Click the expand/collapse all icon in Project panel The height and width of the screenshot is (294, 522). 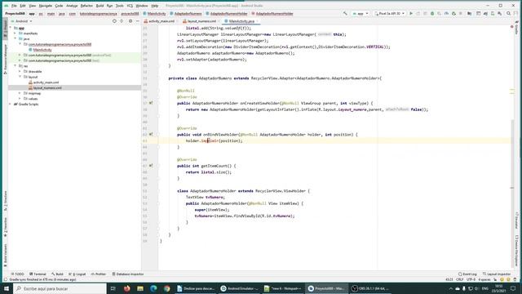coord(122,21)
